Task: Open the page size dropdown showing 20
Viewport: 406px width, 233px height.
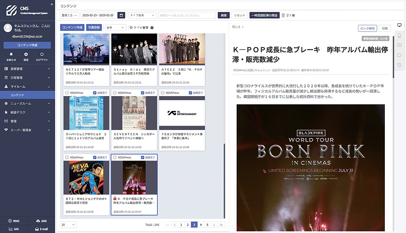Action: 68,225
